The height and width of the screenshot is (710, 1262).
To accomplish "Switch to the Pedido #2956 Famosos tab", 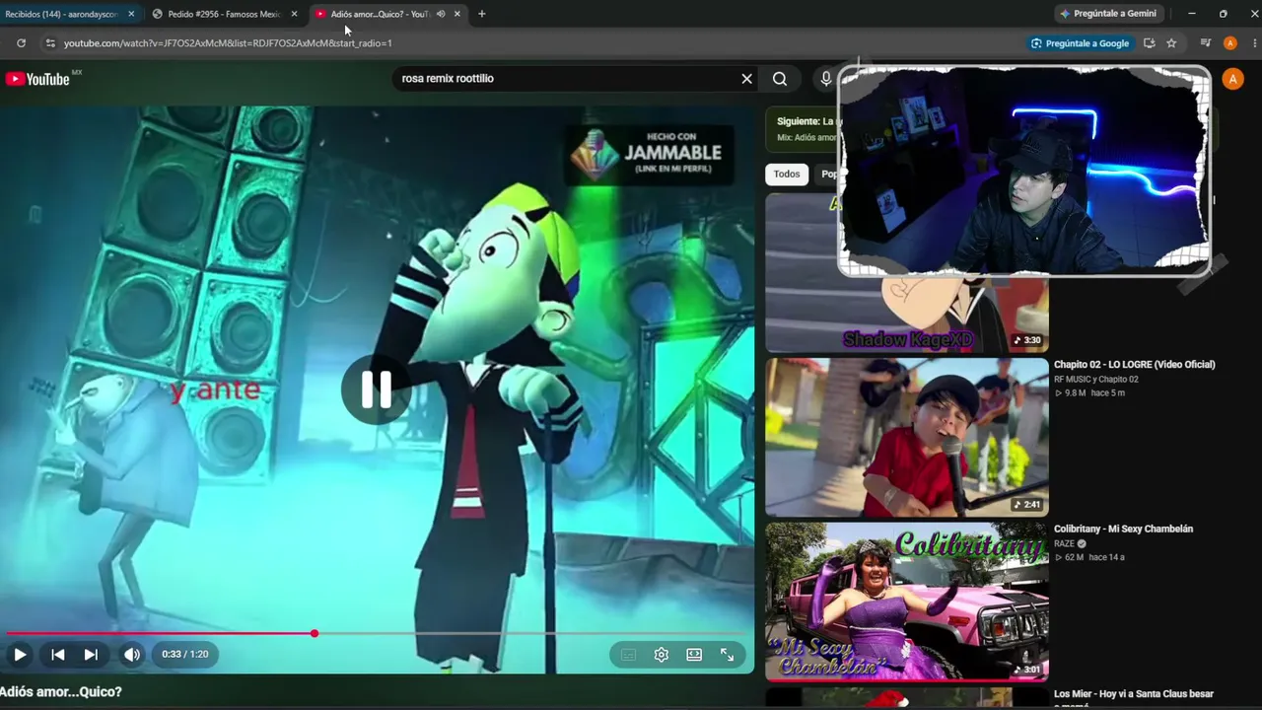I will (x=224, y=14).
